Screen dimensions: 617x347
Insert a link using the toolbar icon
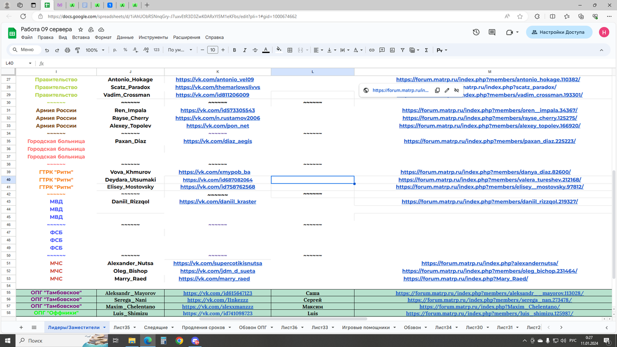pyautogui.click(x=372, y=50)
